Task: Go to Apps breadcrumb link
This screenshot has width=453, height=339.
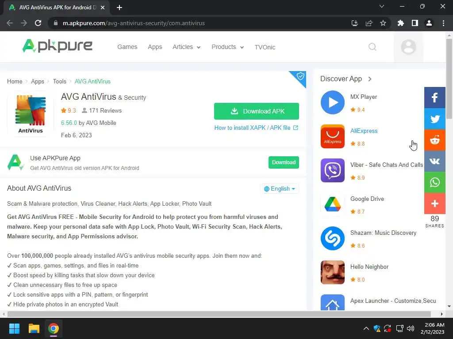Action: 38,81
